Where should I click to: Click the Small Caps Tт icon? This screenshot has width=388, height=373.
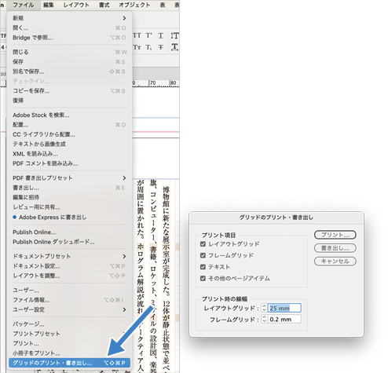tap(137, 47)
